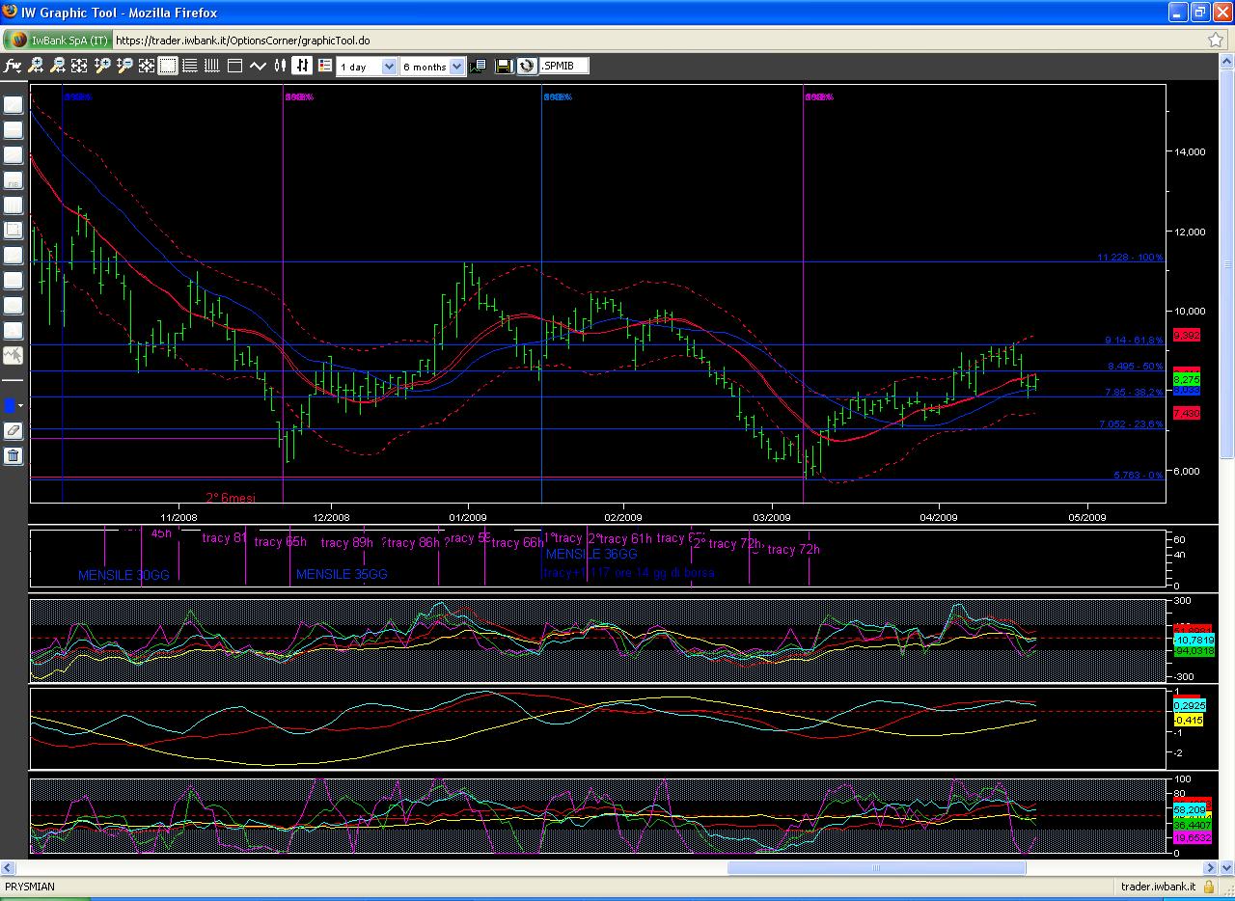This screenshot has height=901, width=1235.
Task: Click the red 9.392 price tag
Action: click(x=1186, y=335)
